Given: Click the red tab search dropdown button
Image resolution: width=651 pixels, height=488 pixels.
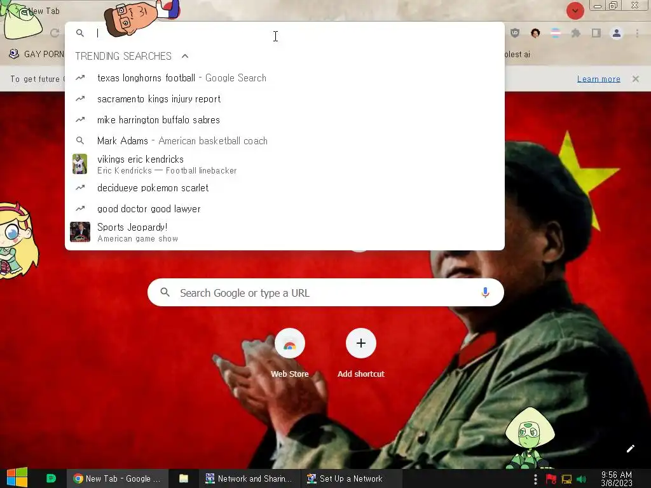Looking at the screenshot, I should pos(575,10).
